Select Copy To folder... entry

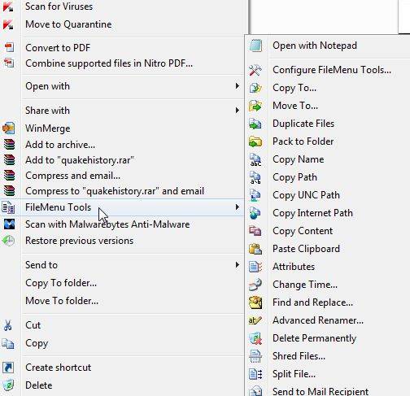(61, 283)
